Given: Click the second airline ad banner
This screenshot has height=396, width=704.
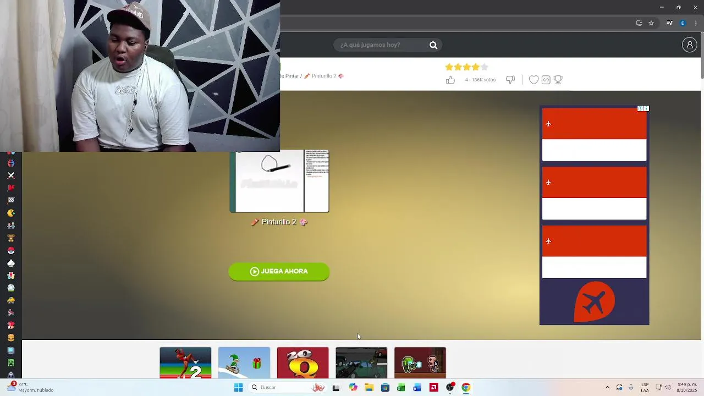Looking at the screenshot, I should pyautogui.click(x=594, y=193).
